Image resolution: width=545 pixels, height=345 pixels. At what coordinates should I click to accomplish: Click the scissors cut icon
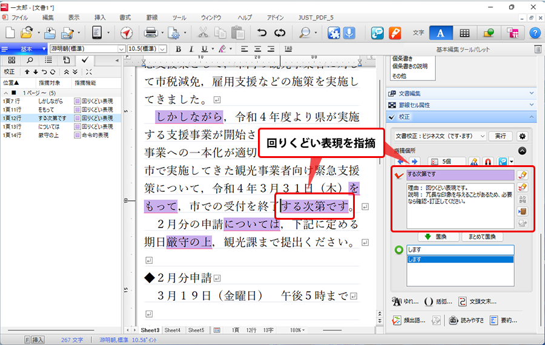(x=204, y=33)
